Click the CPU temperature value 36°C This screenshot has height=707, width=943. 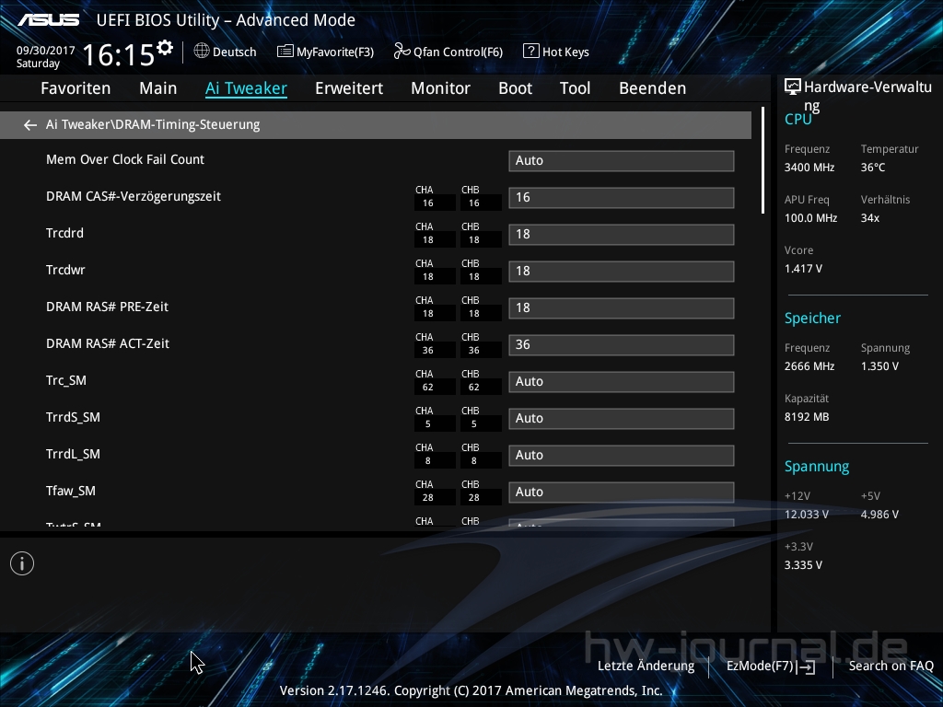(x=873, y=168)
